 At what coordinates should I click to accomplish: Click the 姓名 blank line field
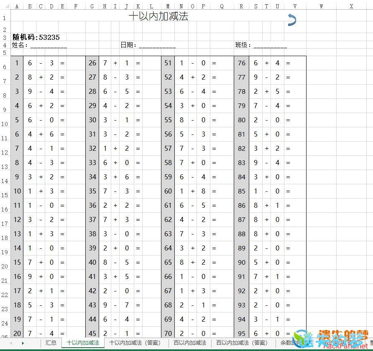[x=49, y=46]
